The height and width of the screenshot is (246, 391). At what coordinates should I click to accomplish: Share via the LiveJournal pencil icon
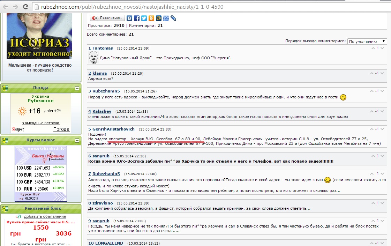click(x=173, y=18)
